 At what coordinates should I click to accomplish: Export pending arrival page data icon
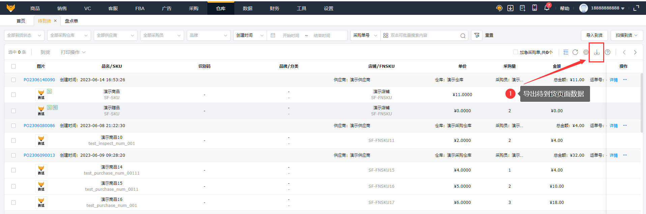(x=596, y=52)
